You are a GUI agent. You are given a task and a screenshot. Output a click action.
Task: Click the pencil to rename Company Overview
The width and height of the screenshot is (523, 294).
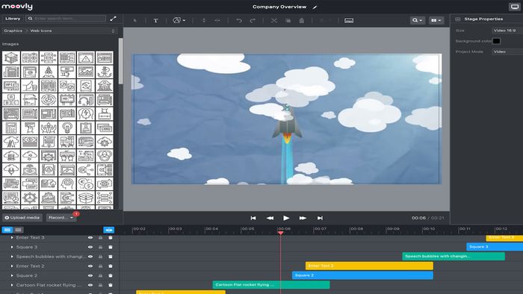pyautogui.click(x=315, y=7)
